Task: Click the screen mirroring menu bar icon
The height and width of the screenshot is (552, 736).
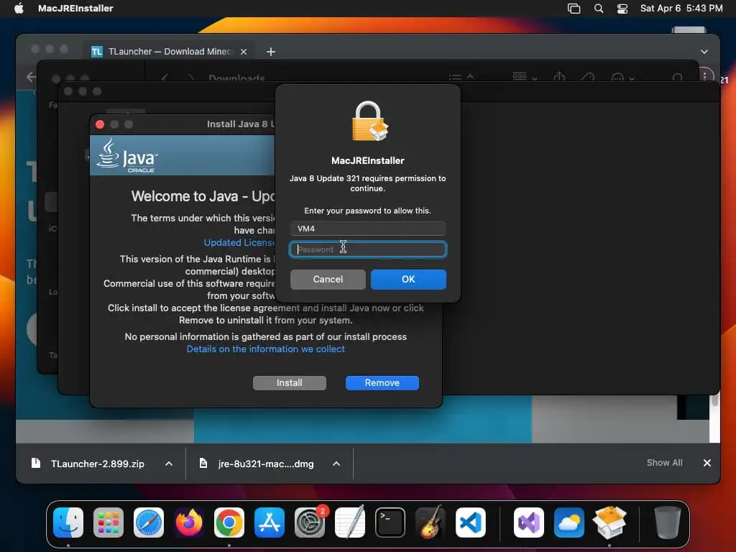Action: [x=574, y=9]
